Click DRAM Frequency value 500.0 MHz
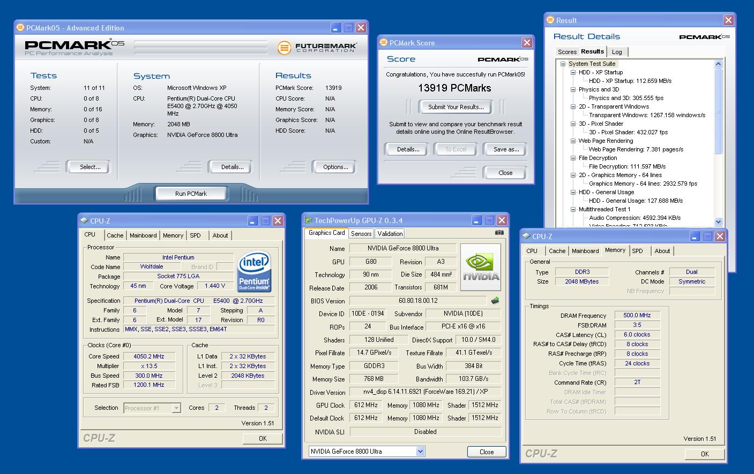This screenshot has width=754, height=474. coord(637,316)
